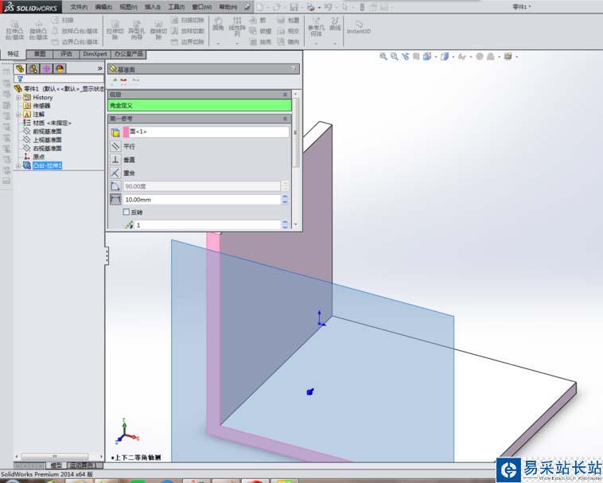603x483 pixels.
Task: Open the 编辑(E) Edit menu
Action: click(103, 7)
